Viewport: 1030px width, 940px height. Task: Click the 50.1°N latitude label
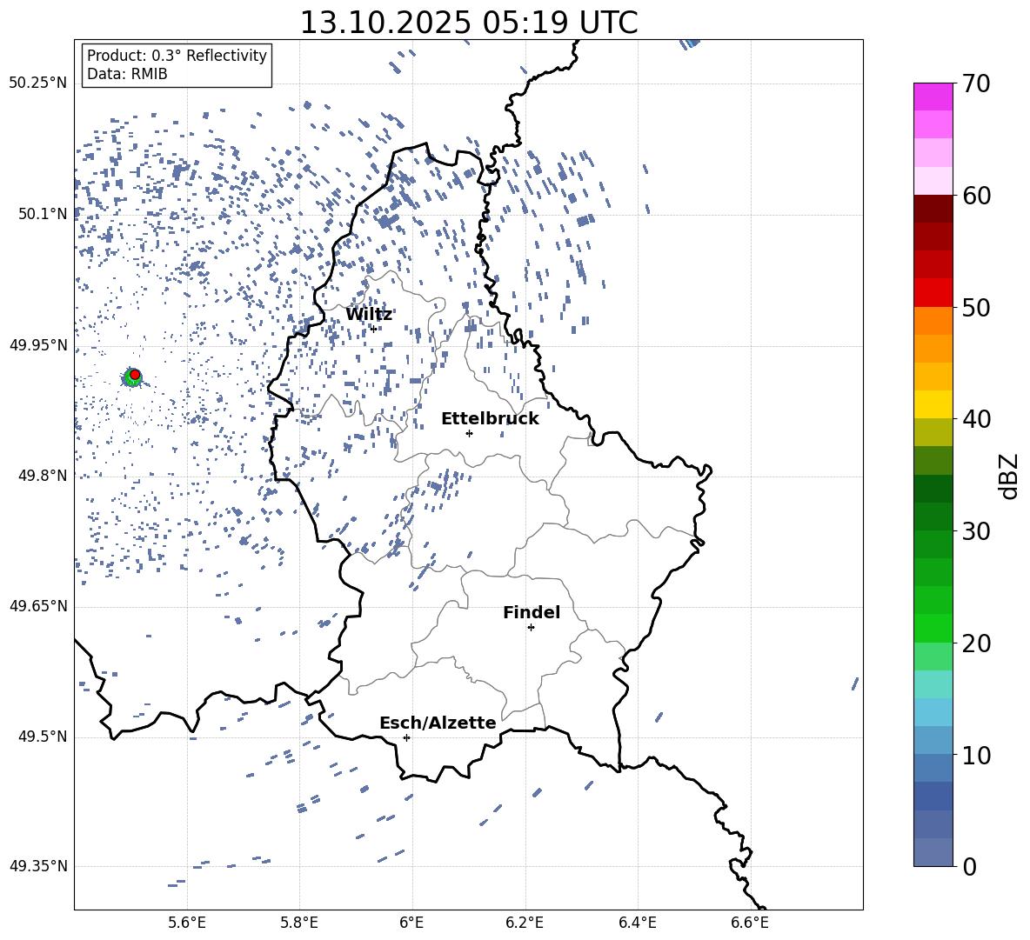(x=43, y=214)
